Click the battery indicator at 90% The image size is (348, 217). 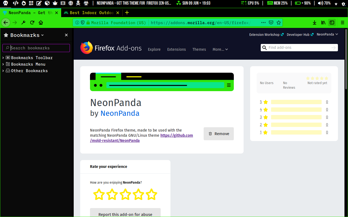pyautogui.click(x=303, y=3)
